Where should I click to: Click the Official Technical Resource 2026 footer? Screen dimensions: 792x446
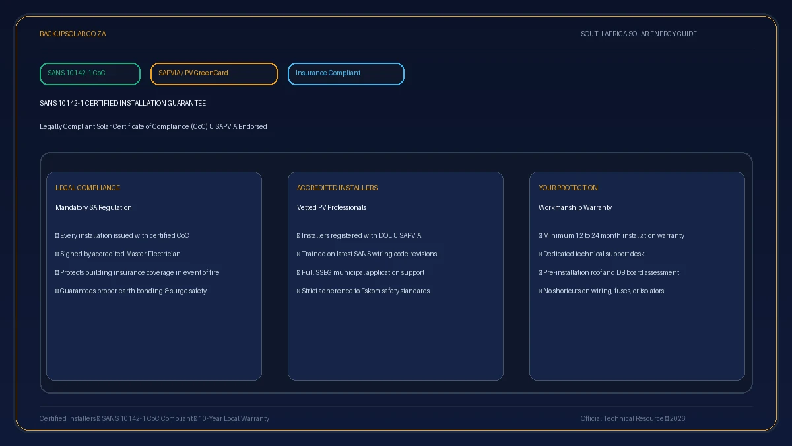[x=633, y=418]
